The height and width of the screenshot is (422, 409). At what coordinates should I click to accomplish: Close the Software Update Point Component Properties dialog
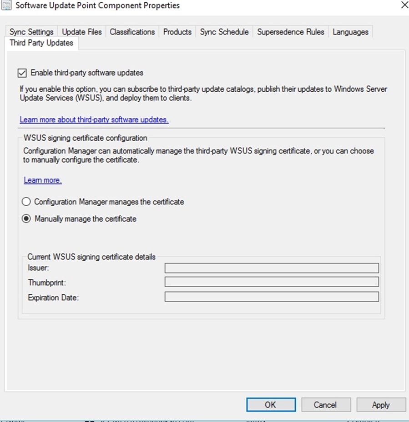click(x=404, y=5)
